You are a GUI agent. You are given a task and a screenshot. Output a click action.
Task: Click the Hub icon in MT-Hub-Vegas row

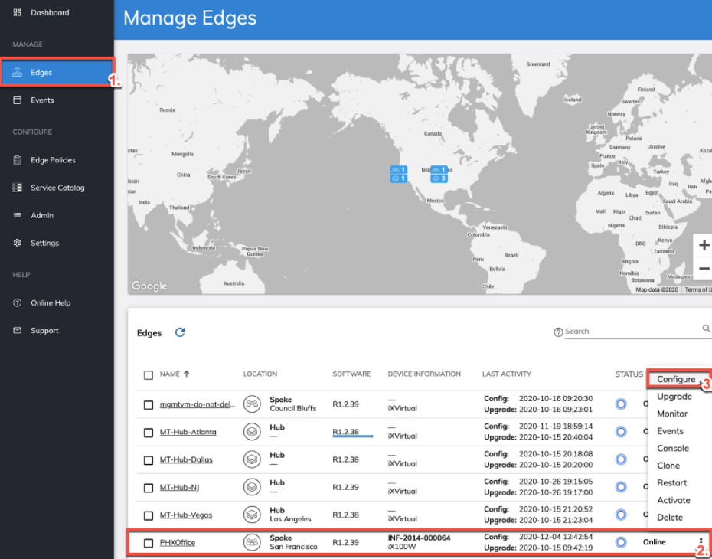coord(252,515)
